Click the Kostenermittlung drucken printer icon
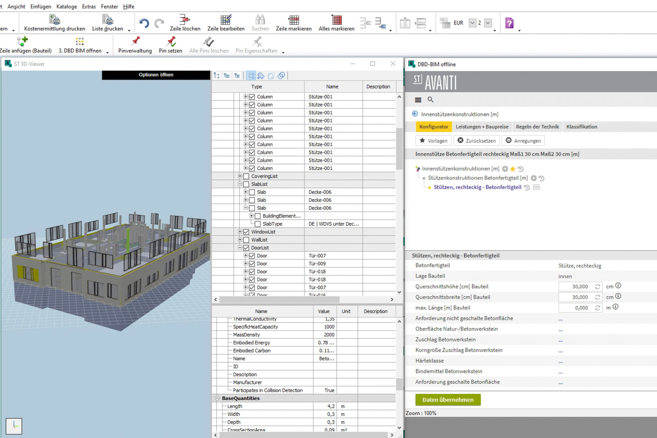The image size is (657, 438). point(54,19)
